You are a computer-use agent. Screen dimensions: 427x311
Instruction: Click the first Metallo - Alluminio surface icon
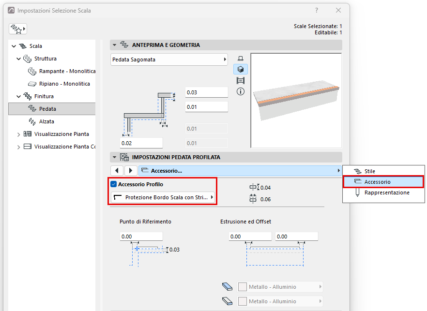[x=228, y=286]
